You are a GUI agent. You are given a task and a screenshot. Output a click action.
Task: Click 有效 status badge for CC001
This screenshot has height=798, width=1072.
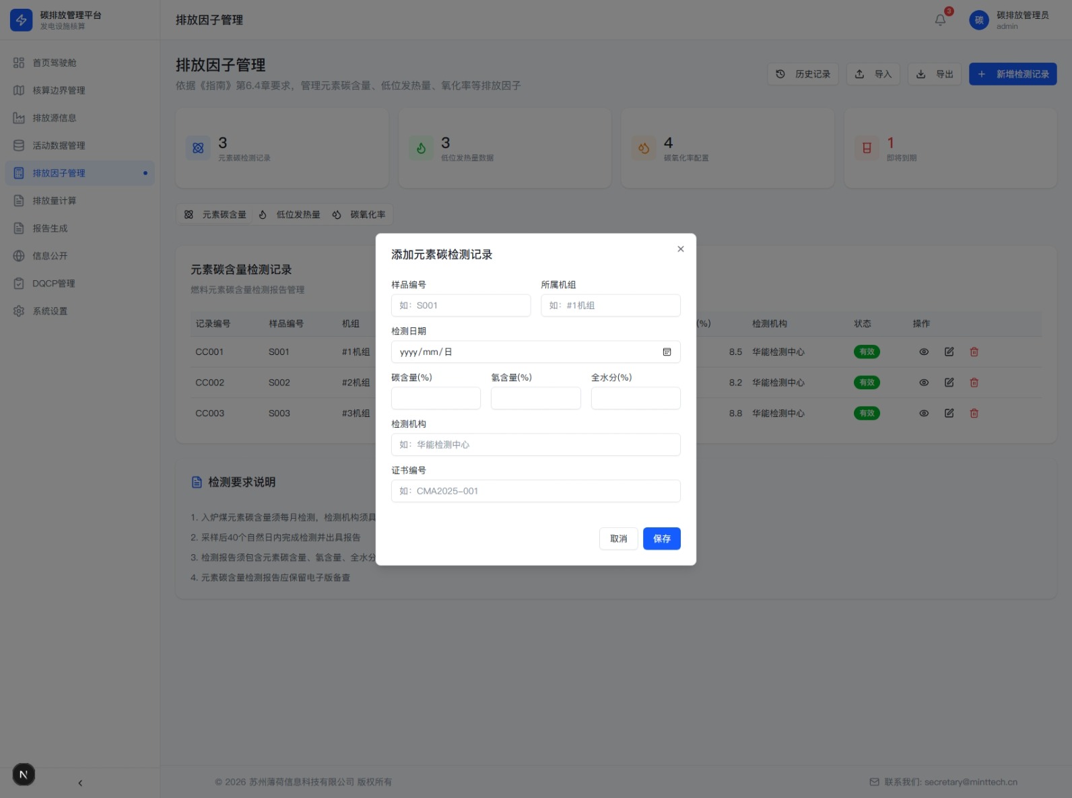pos(867,352)
